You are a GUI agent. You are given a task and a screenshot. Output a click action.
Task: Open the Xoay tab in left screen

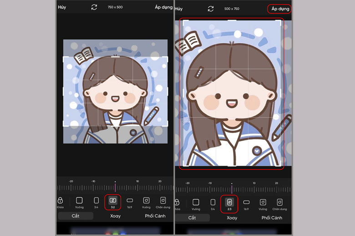pyautogui.click(x=115, y=216)
